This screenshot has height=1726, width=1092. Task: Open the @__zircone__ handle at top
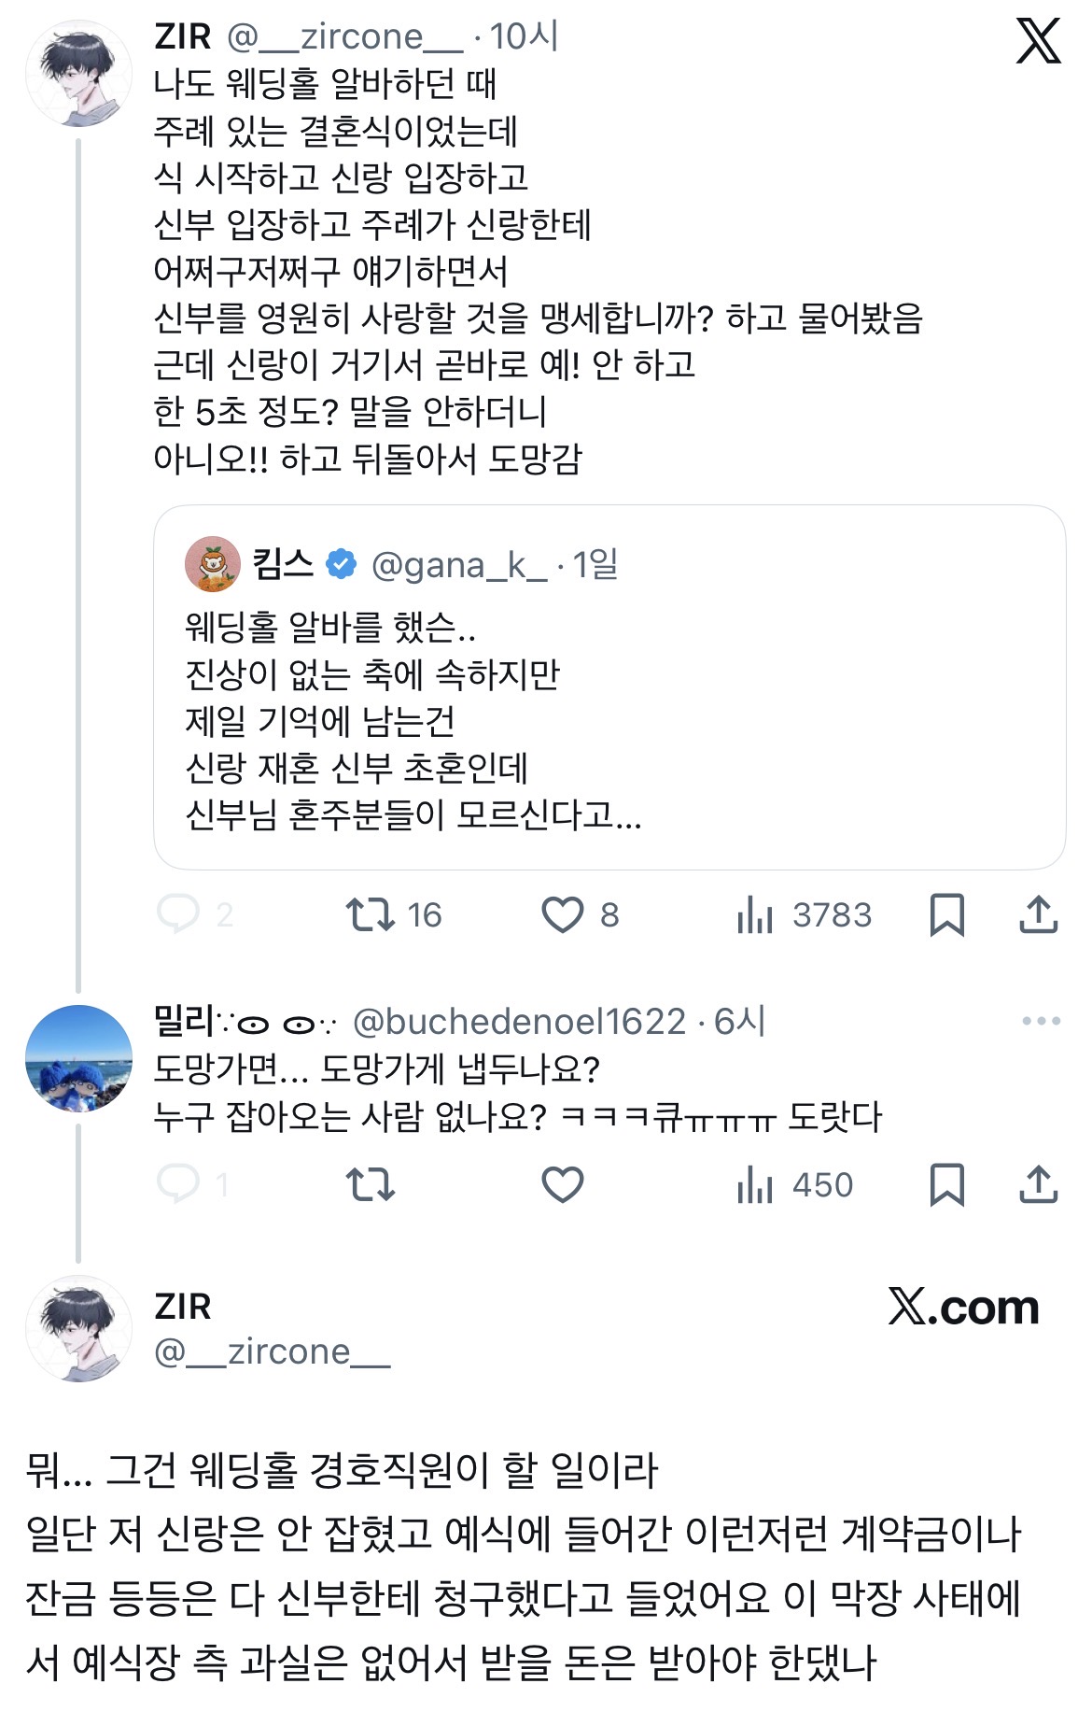click(344, 36)
